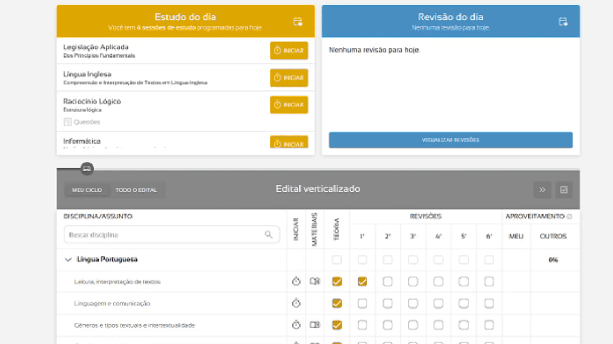Click Visualizar Revisões button
This screenshot has width=613, height=344.
(x=450, y=140)
